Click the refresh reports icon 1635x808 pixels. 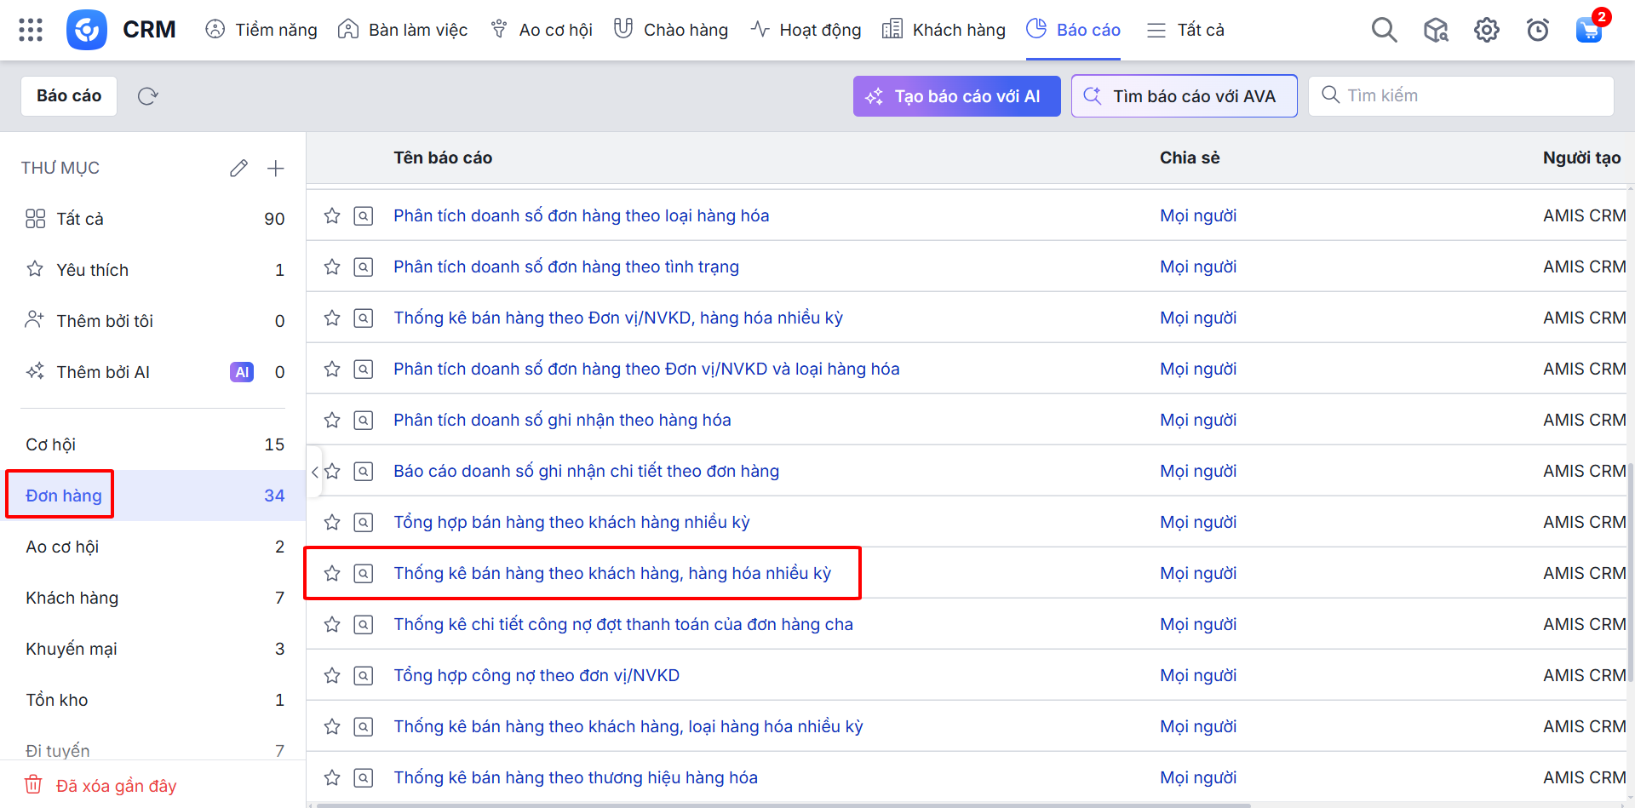(148, 96)
